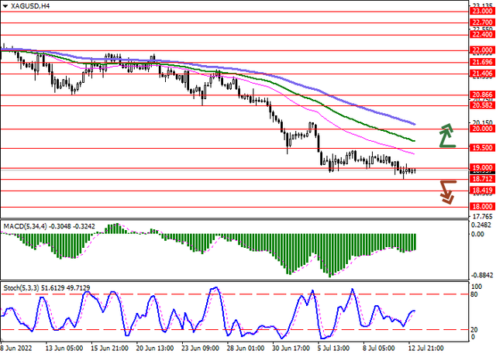The image size is (496, 354).
Task: Click the MACD -0.8842 scale value
Action: [x=481, y=275]
